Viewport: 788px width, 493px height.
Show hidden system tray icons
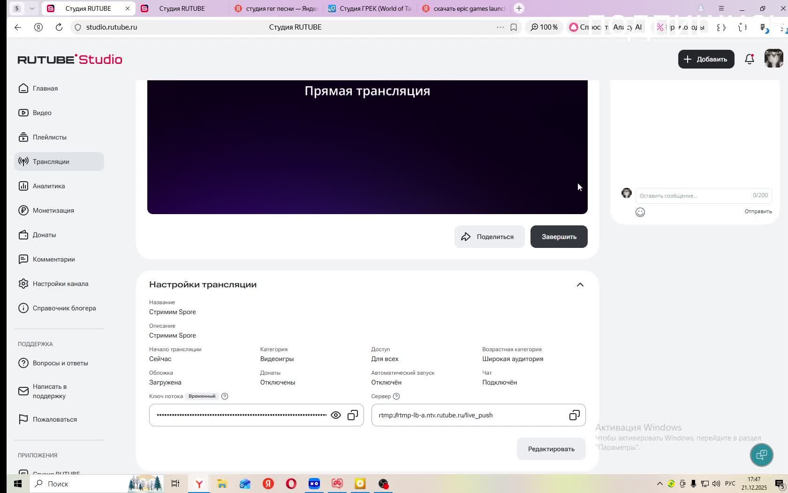coord(659,484)
